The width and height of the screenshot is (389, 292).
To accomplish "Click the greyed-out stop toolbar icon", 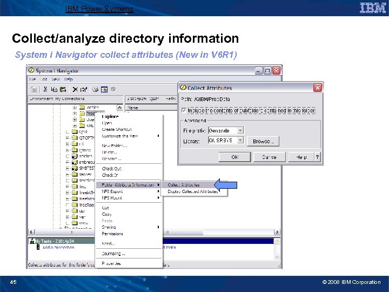I will [113, 89].
